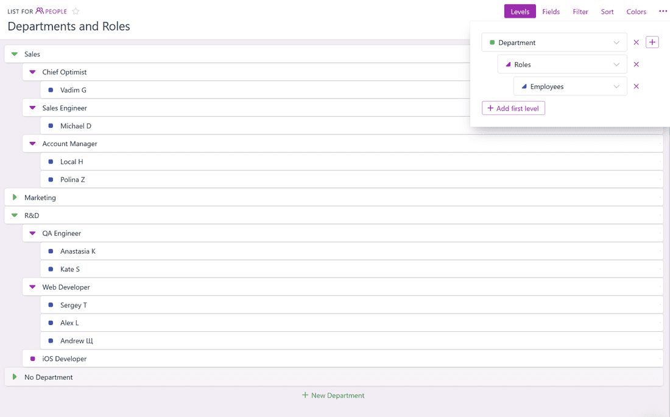Remove the Department level with its X icon
This screenshot has width=670, height=417.
[636, 42]
